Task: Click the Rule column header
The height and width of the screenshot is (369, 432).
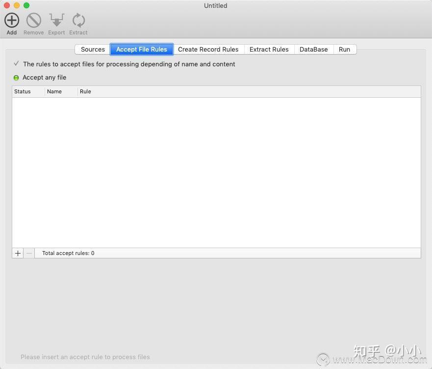Action: 85,91
